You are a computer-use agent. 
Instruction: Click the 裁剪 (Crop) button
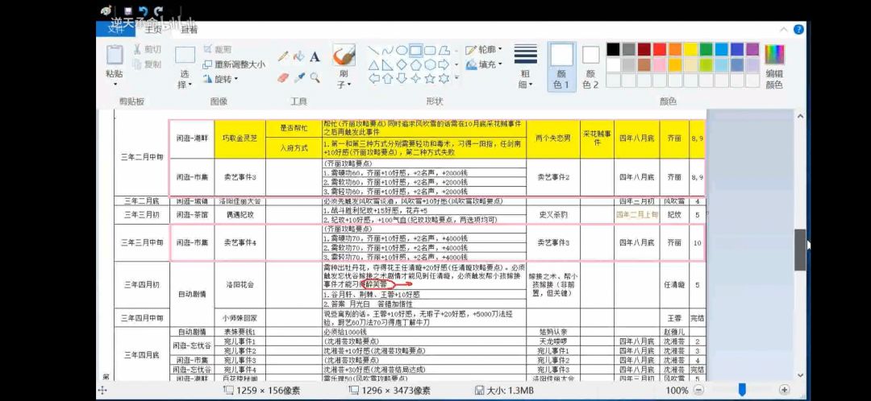coord(218,49)
